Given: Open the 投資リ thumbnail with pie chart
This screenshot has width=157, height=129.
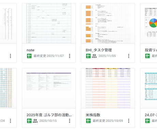Looking at the screenshot, I should coord(149,23).
